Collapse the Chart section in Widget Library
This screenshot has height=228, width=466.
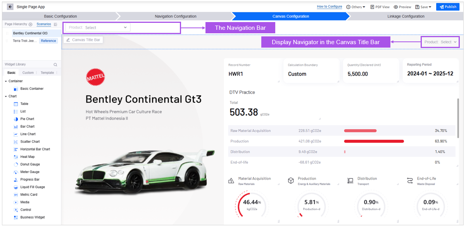[6, 96]
